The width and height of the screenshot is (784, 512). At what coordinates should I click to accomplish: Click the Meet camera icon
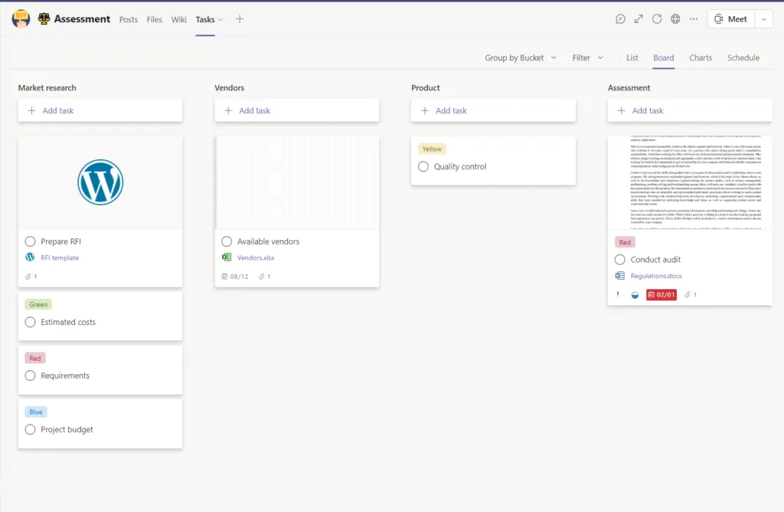718,19
